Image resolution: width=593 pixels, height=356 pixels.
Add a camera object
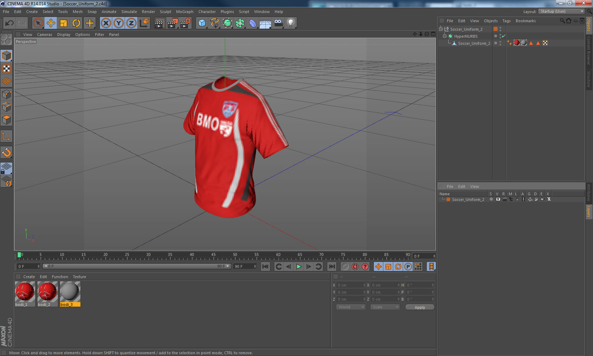[x=278, y=23]
